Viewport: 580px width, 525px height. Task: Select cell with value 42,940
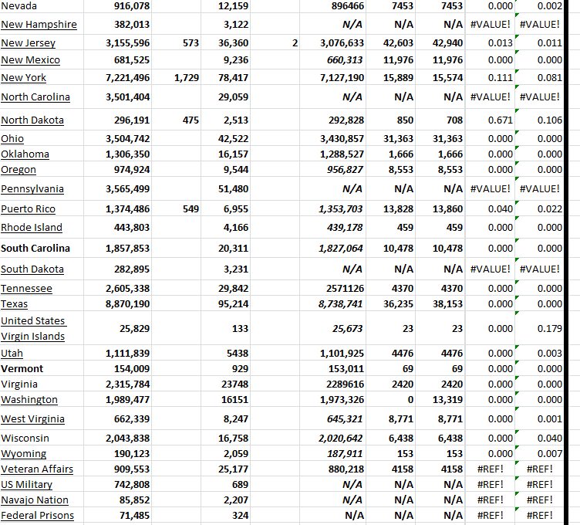coord(440,43)
